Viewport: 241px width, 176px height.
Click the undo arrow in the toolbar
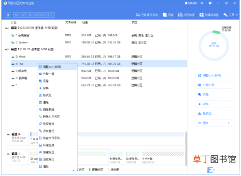16,15
